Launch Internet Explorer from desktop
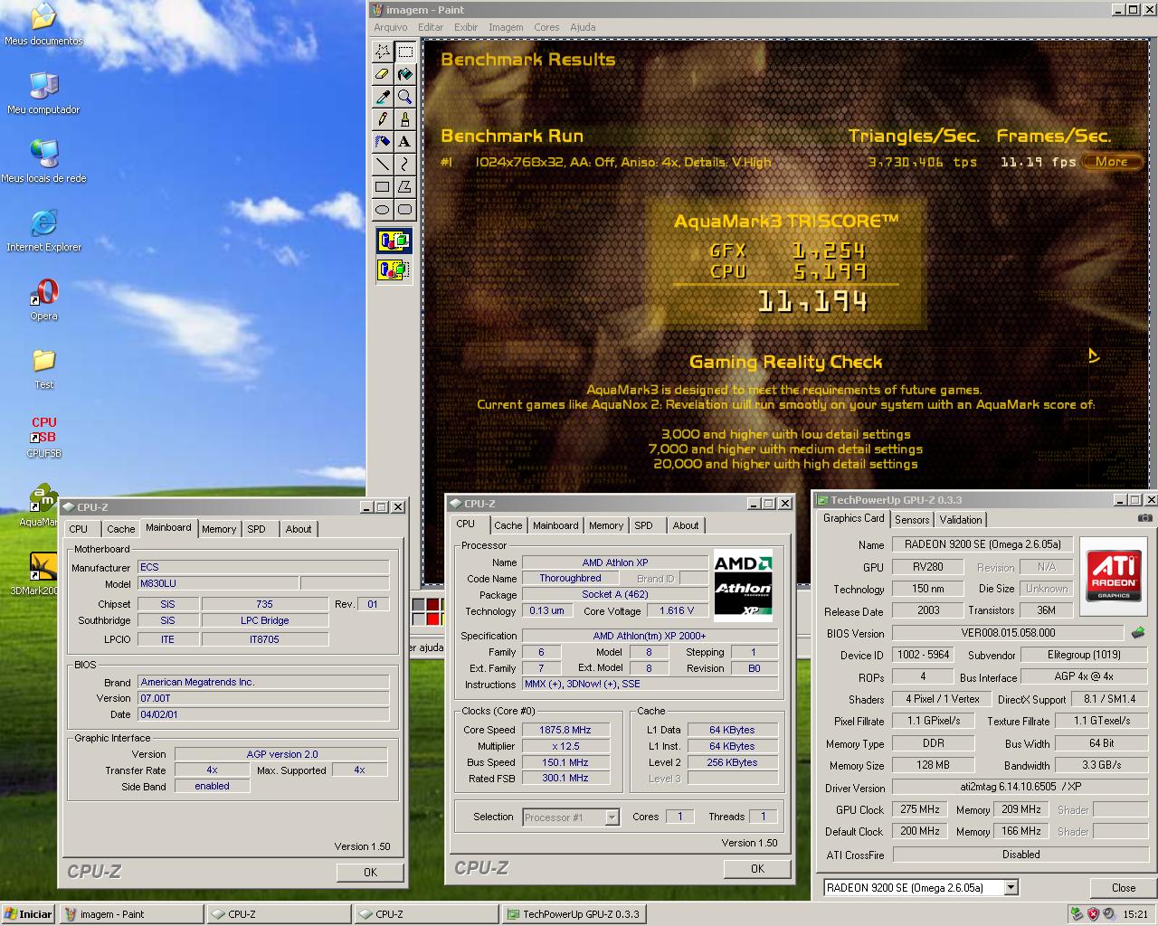1158x926 pixels. (x=43, y=231)
